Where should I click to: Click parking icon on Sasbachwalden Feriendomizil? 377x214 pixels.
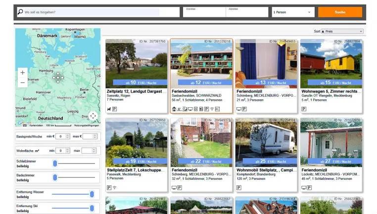point(206,109)
